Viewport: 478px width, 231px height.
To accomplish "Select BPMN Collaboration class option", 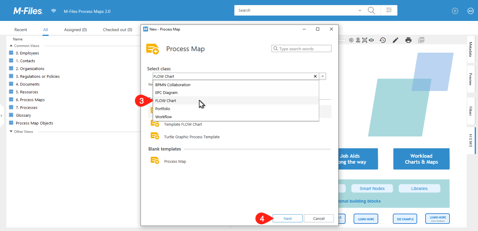I will [x=173, y=85].
